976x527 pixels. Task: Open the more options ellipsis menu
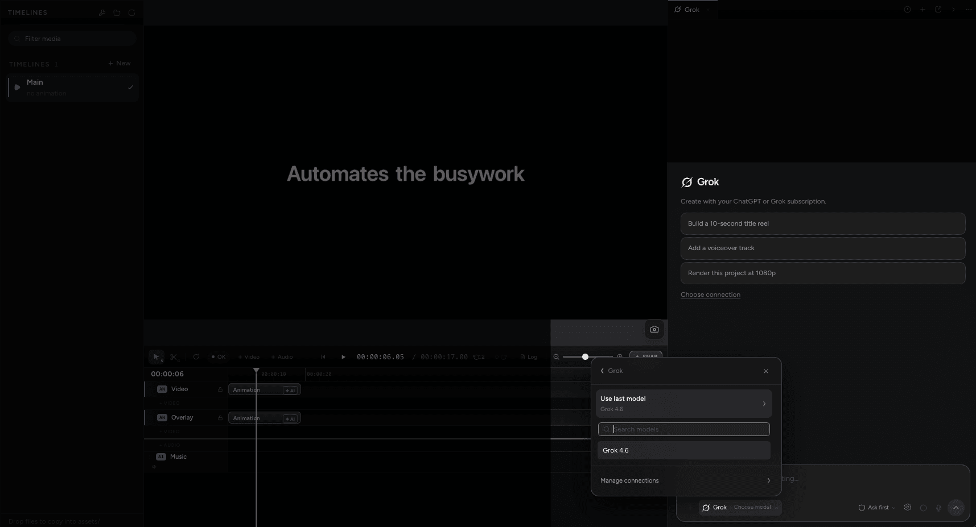[x=969, y=10]
